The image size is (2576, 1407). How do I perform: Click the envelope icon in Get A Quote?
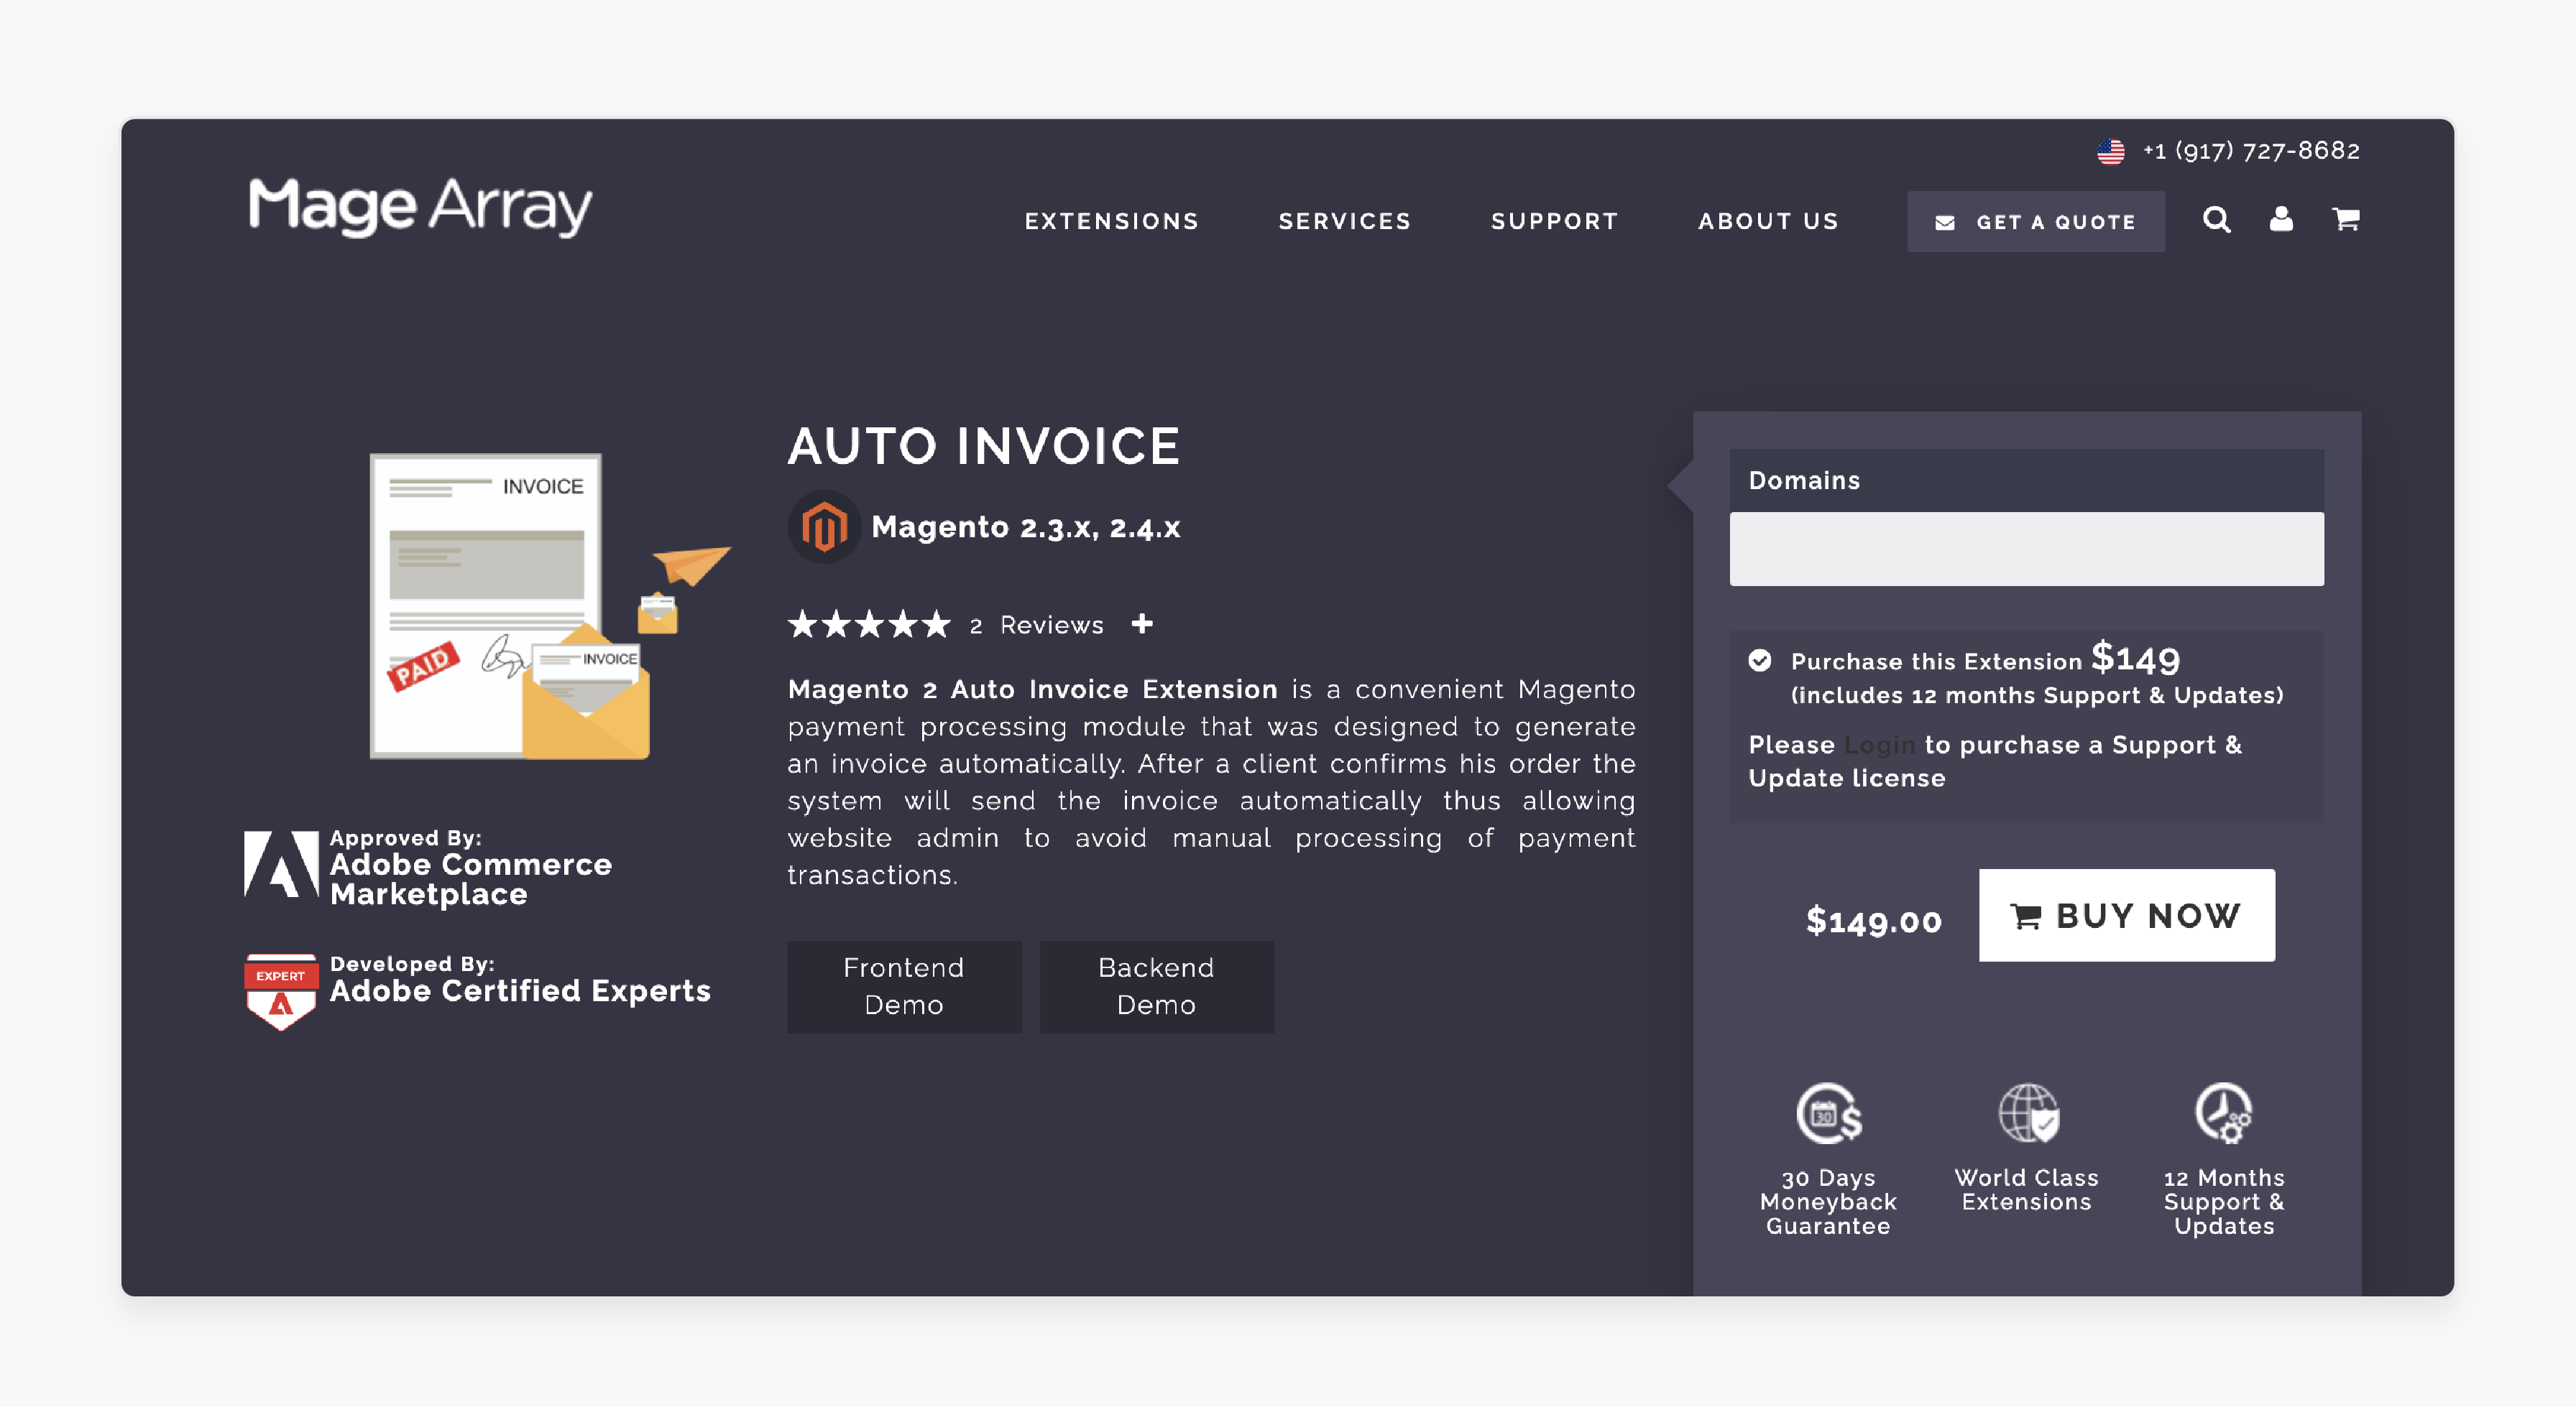pyautogui.click(x=1945, y=222)
